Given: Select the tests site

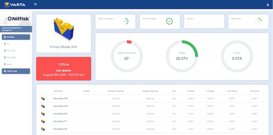Looking at the screenshot, I should coord(9,64).
